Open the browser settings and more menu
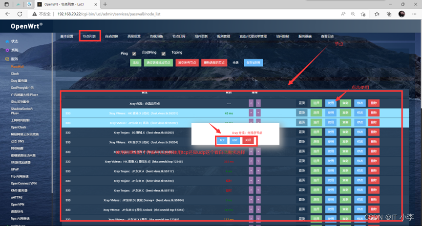Image resolution: width=422 pixels, height=226 pixels. tap(414, 14)
